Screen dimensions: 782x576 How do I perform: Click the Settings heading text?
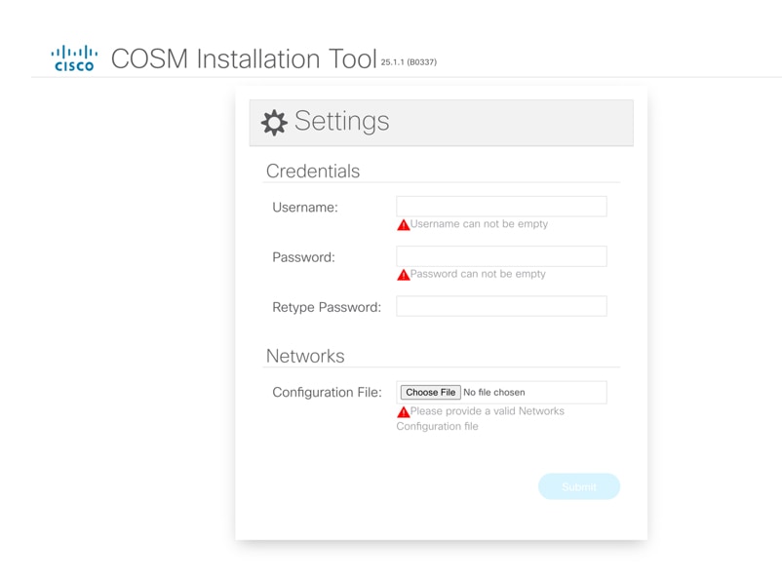341,122
